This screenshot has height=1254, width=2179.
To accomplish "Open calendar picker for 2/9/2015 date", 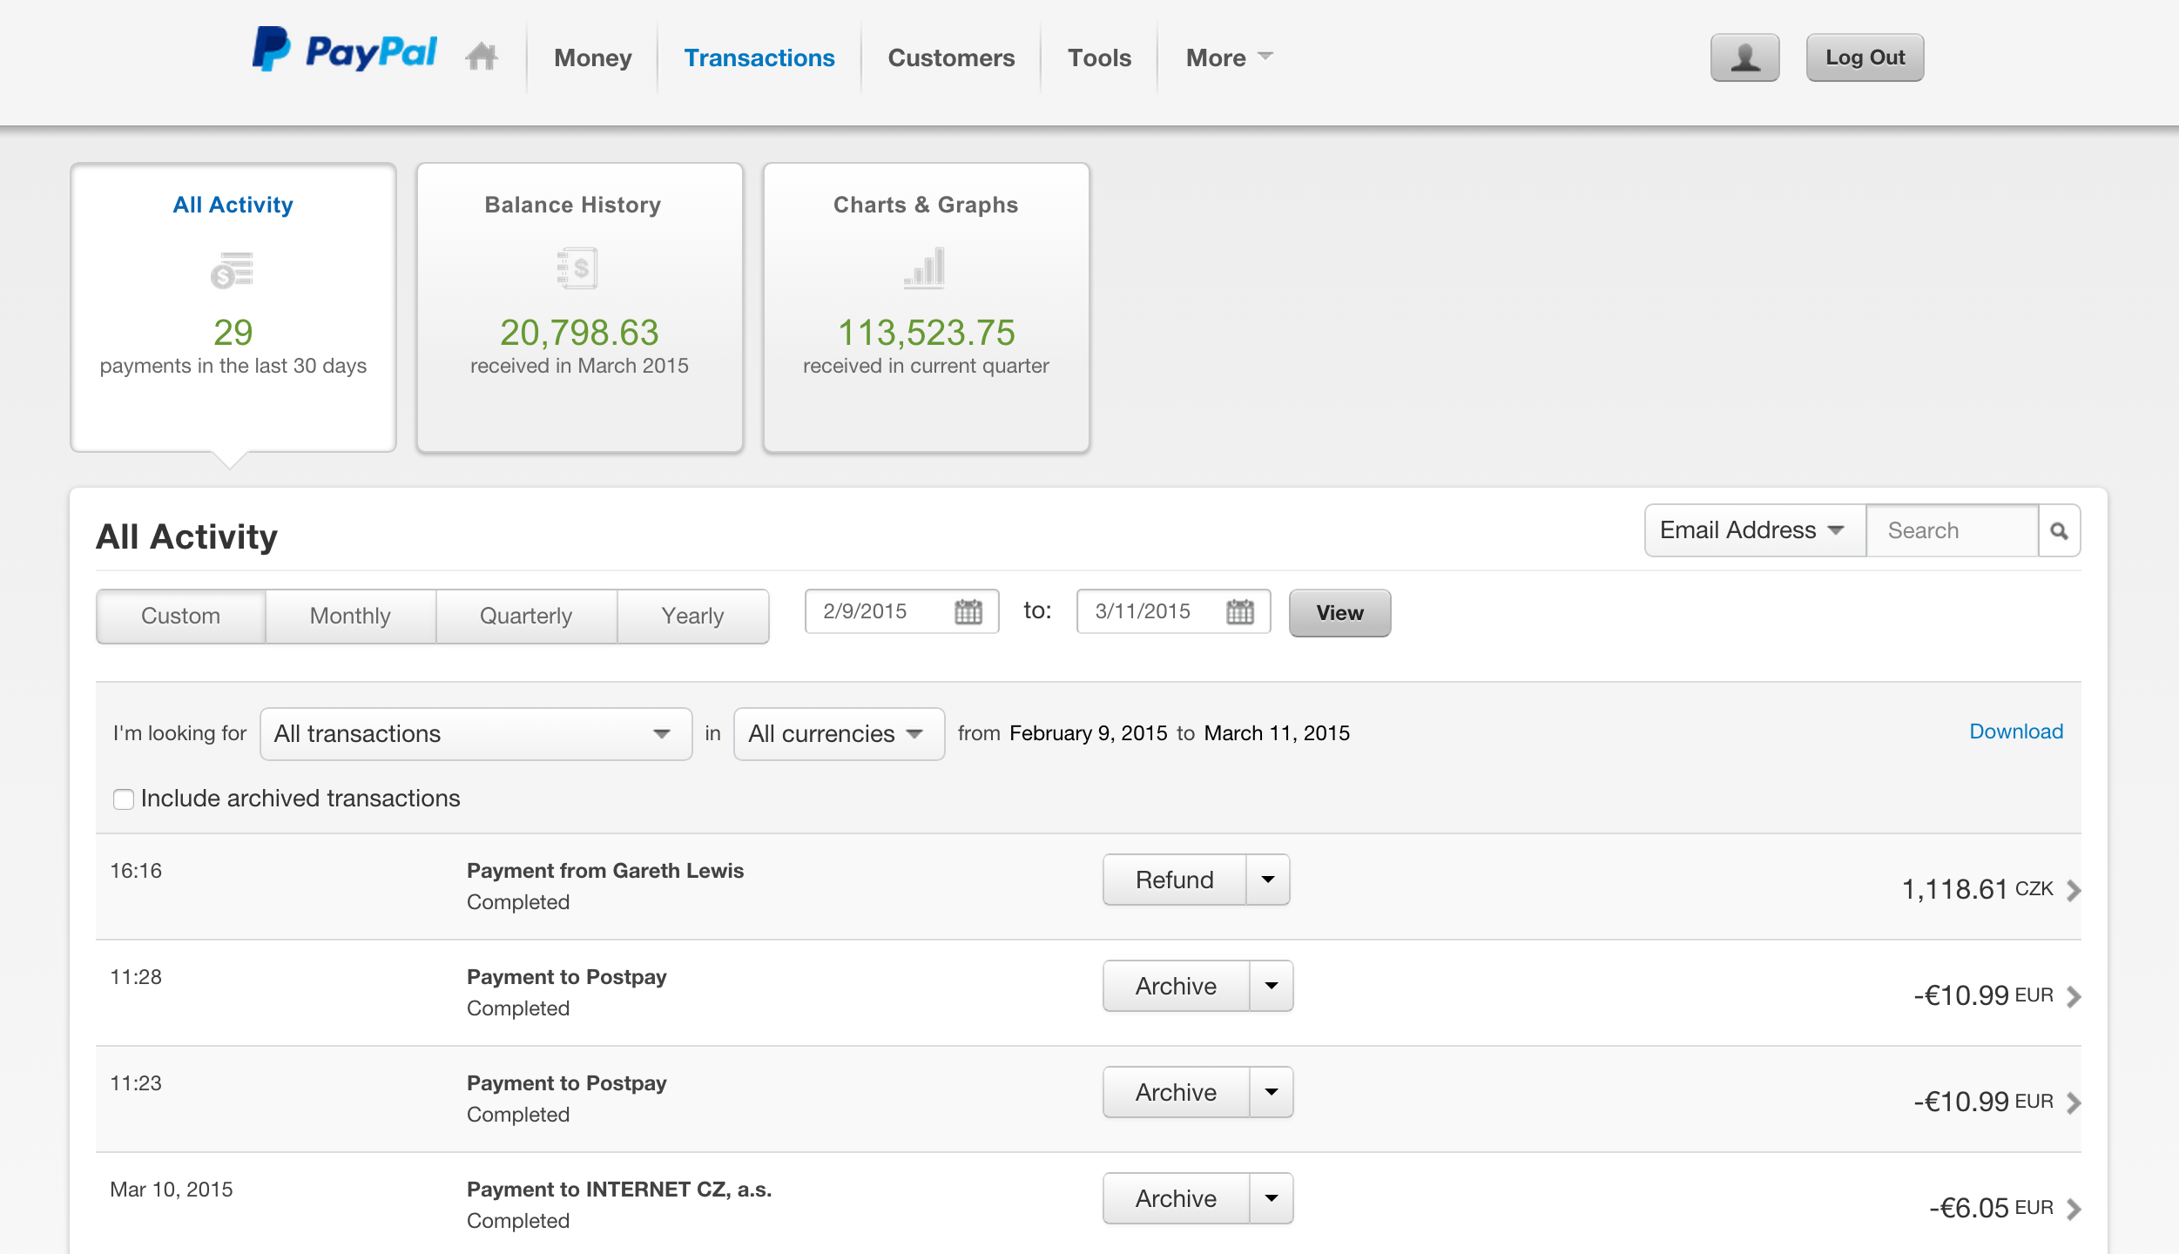I will pos(968,611).
